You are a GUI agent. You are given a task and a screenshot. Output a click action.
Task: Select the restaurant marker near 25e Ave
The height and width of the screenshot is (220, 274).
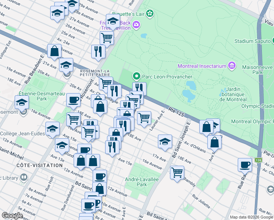point(99,52)
